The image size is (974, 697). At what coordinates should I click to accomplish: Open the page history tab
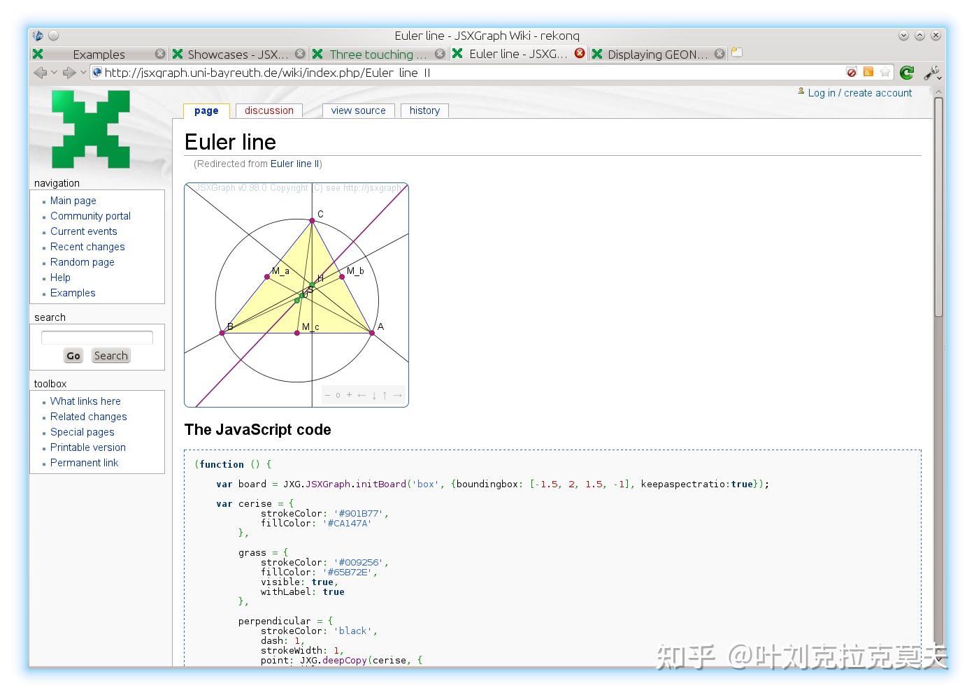coord(424,110)
